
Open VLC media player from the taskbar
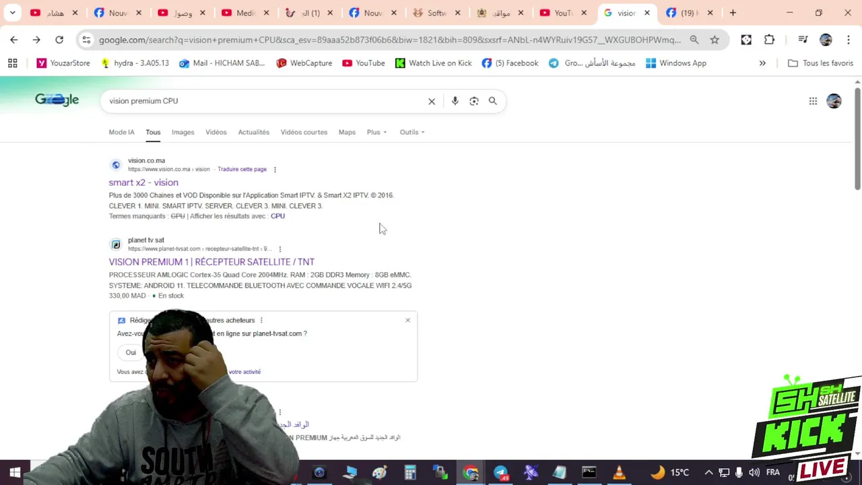point(619,472)
